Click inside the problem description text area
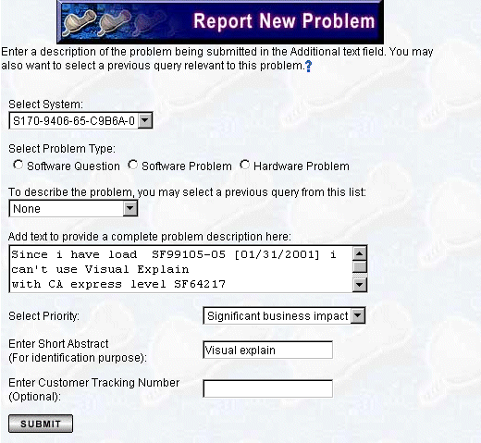481x443 pixels. (181, 269)
